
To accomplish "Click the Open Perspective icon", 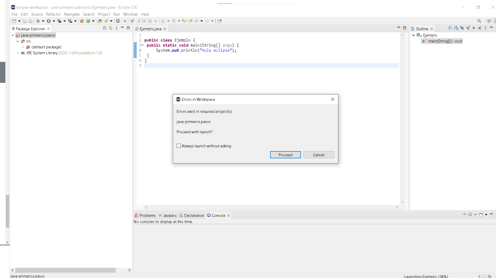I will (489, 21).
